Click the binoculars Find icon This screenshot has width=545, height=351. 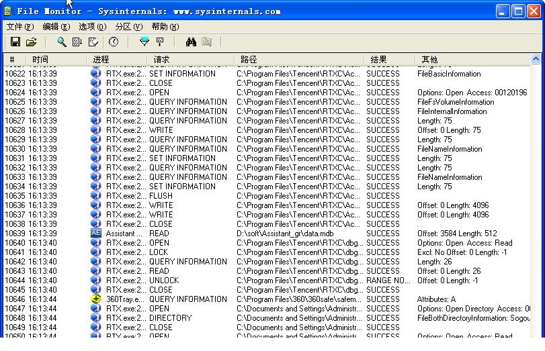click(x=191, y=42)
